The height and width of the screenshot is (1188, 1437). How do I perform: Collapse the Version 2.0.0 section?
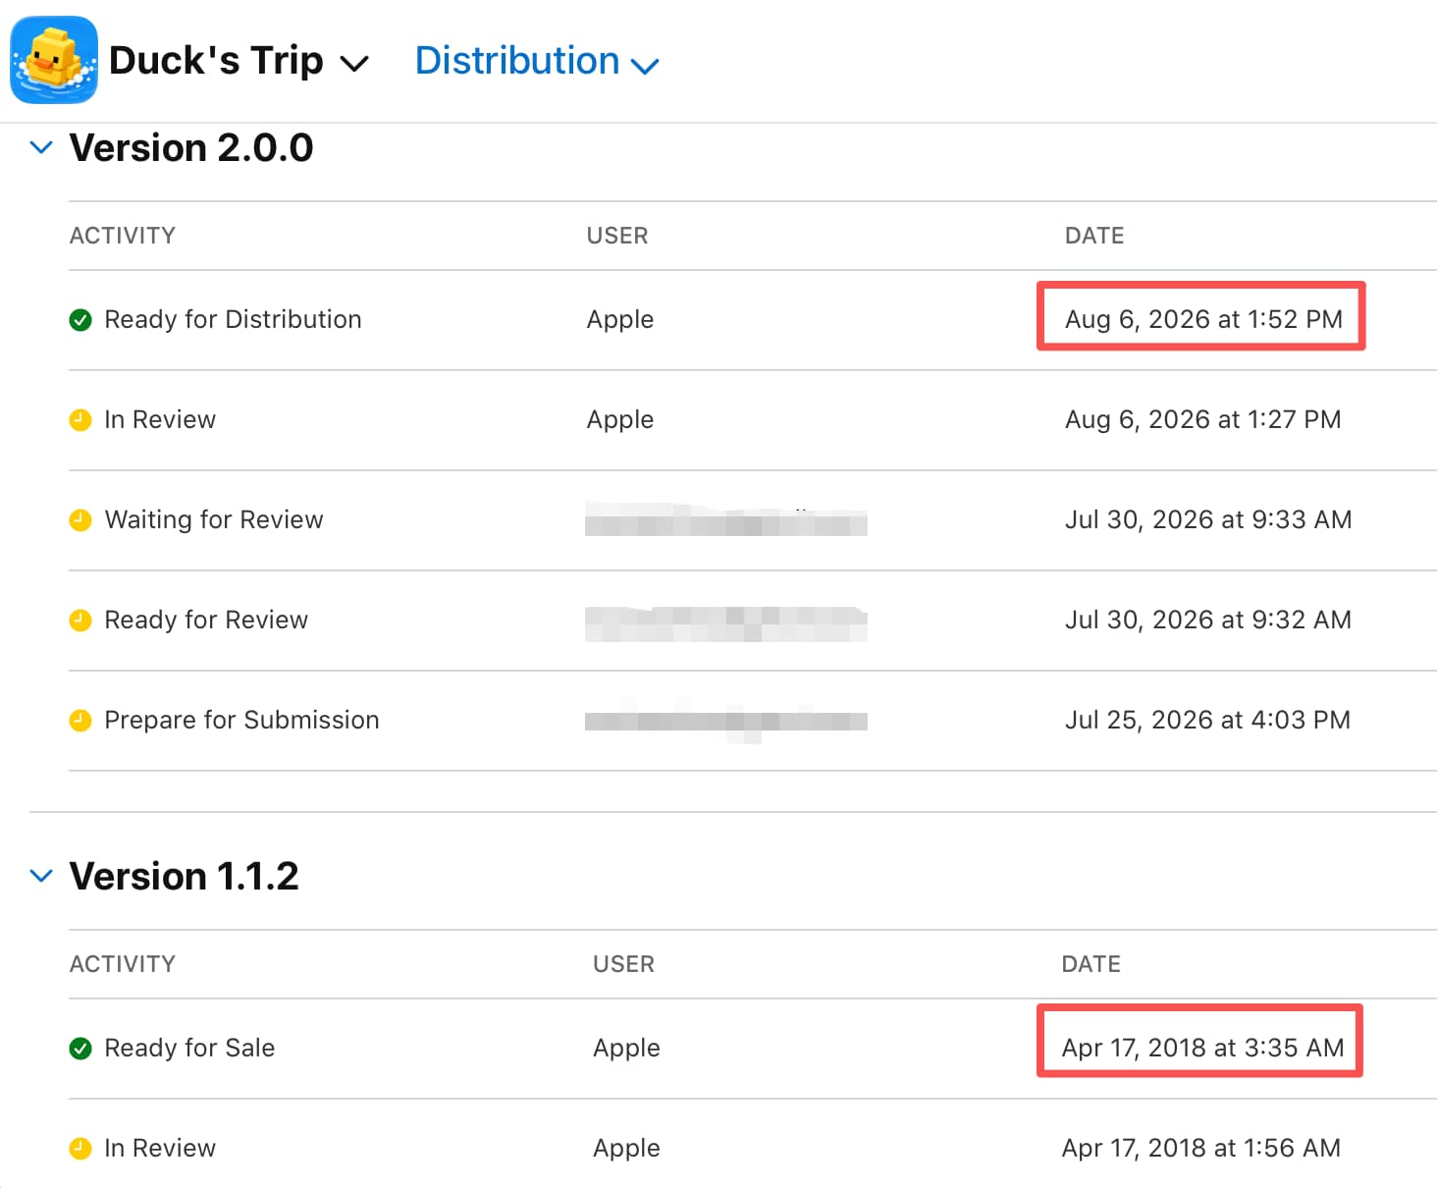click(x=41, y=147)
